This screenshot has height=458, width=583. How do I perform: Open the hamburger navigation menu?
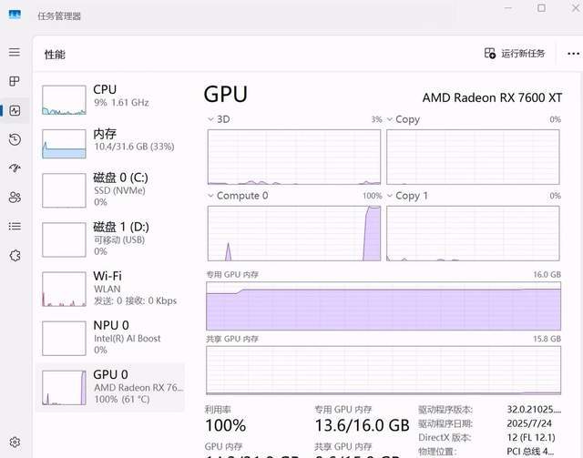tap(15, 53)
